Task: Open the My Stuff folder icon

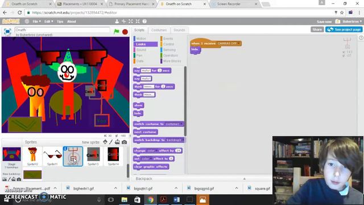Action: point(338,22)
